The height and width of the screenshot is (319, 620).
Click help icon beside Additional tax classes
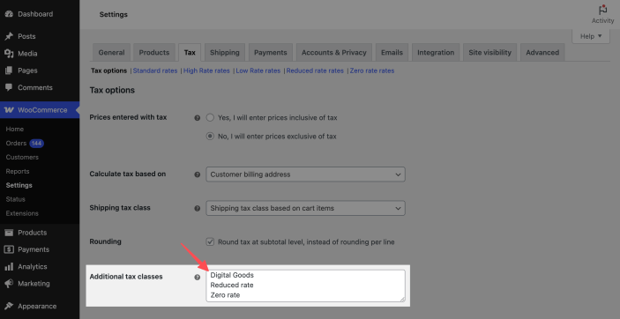pos(198,277)
